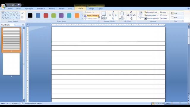Expand the Shape Styles gallery
This screenshot has width=190, height=107.
pyautogui.click(x=83, y=18)
